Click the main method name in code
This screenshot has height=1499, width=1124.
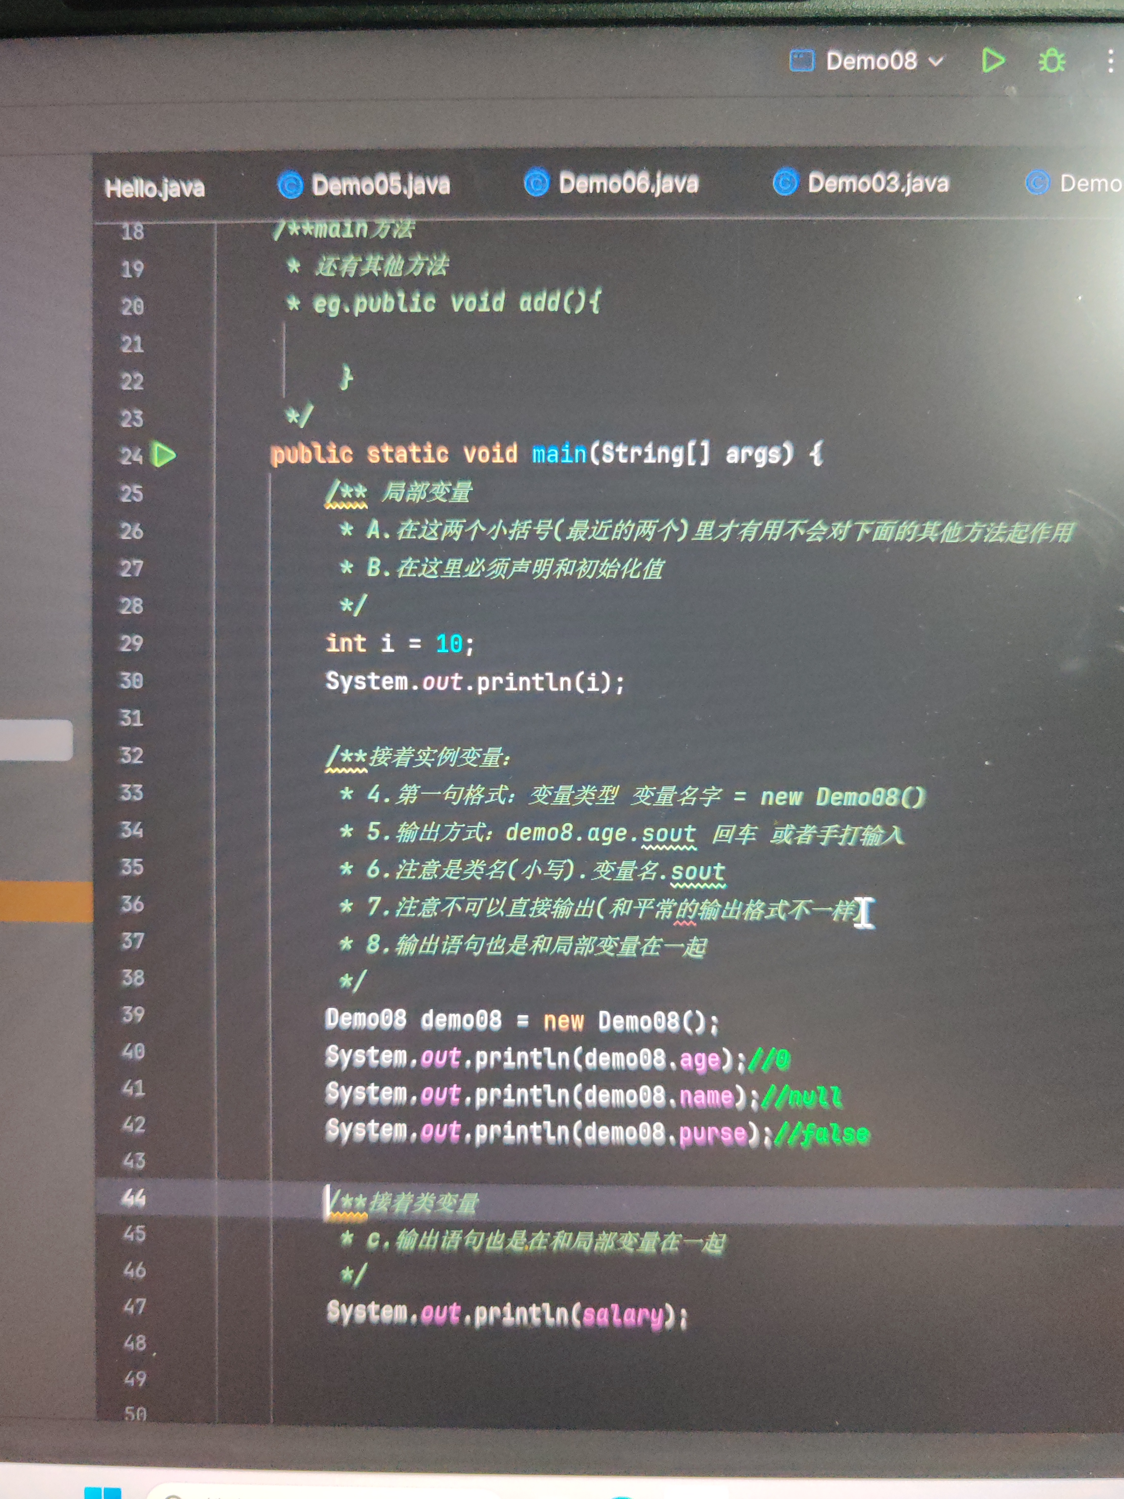click(x=559, y=453)
